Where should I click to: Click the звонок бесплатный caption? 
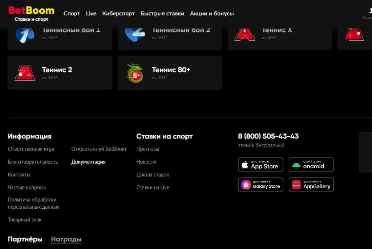pyautogui.click(x=261, y=145)
